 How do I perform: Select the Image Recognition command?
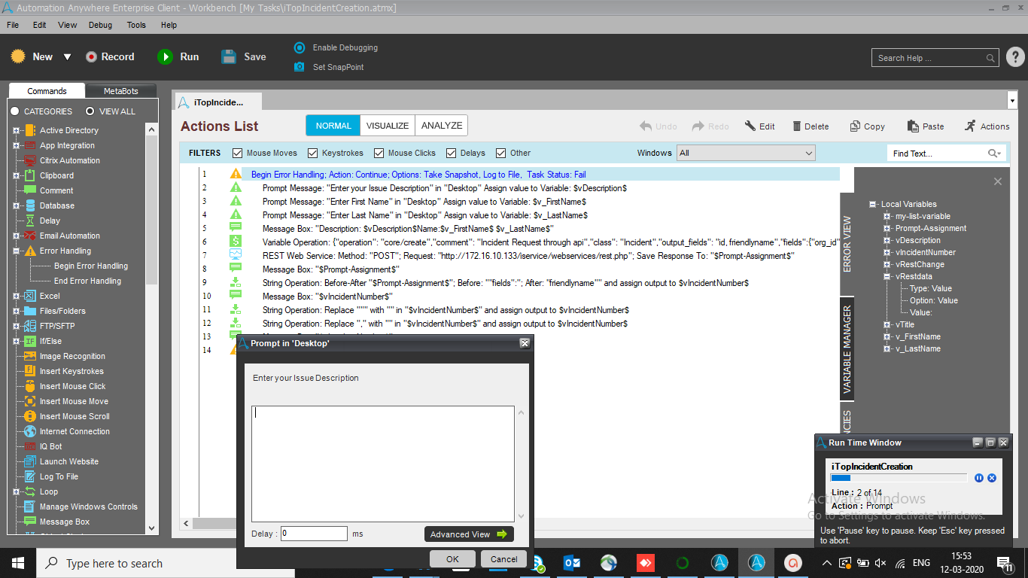(x=72, y=356)
